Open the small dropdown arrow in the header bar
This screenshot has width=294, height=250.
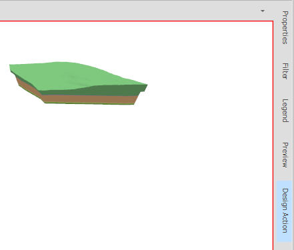(x=263, y=11)
